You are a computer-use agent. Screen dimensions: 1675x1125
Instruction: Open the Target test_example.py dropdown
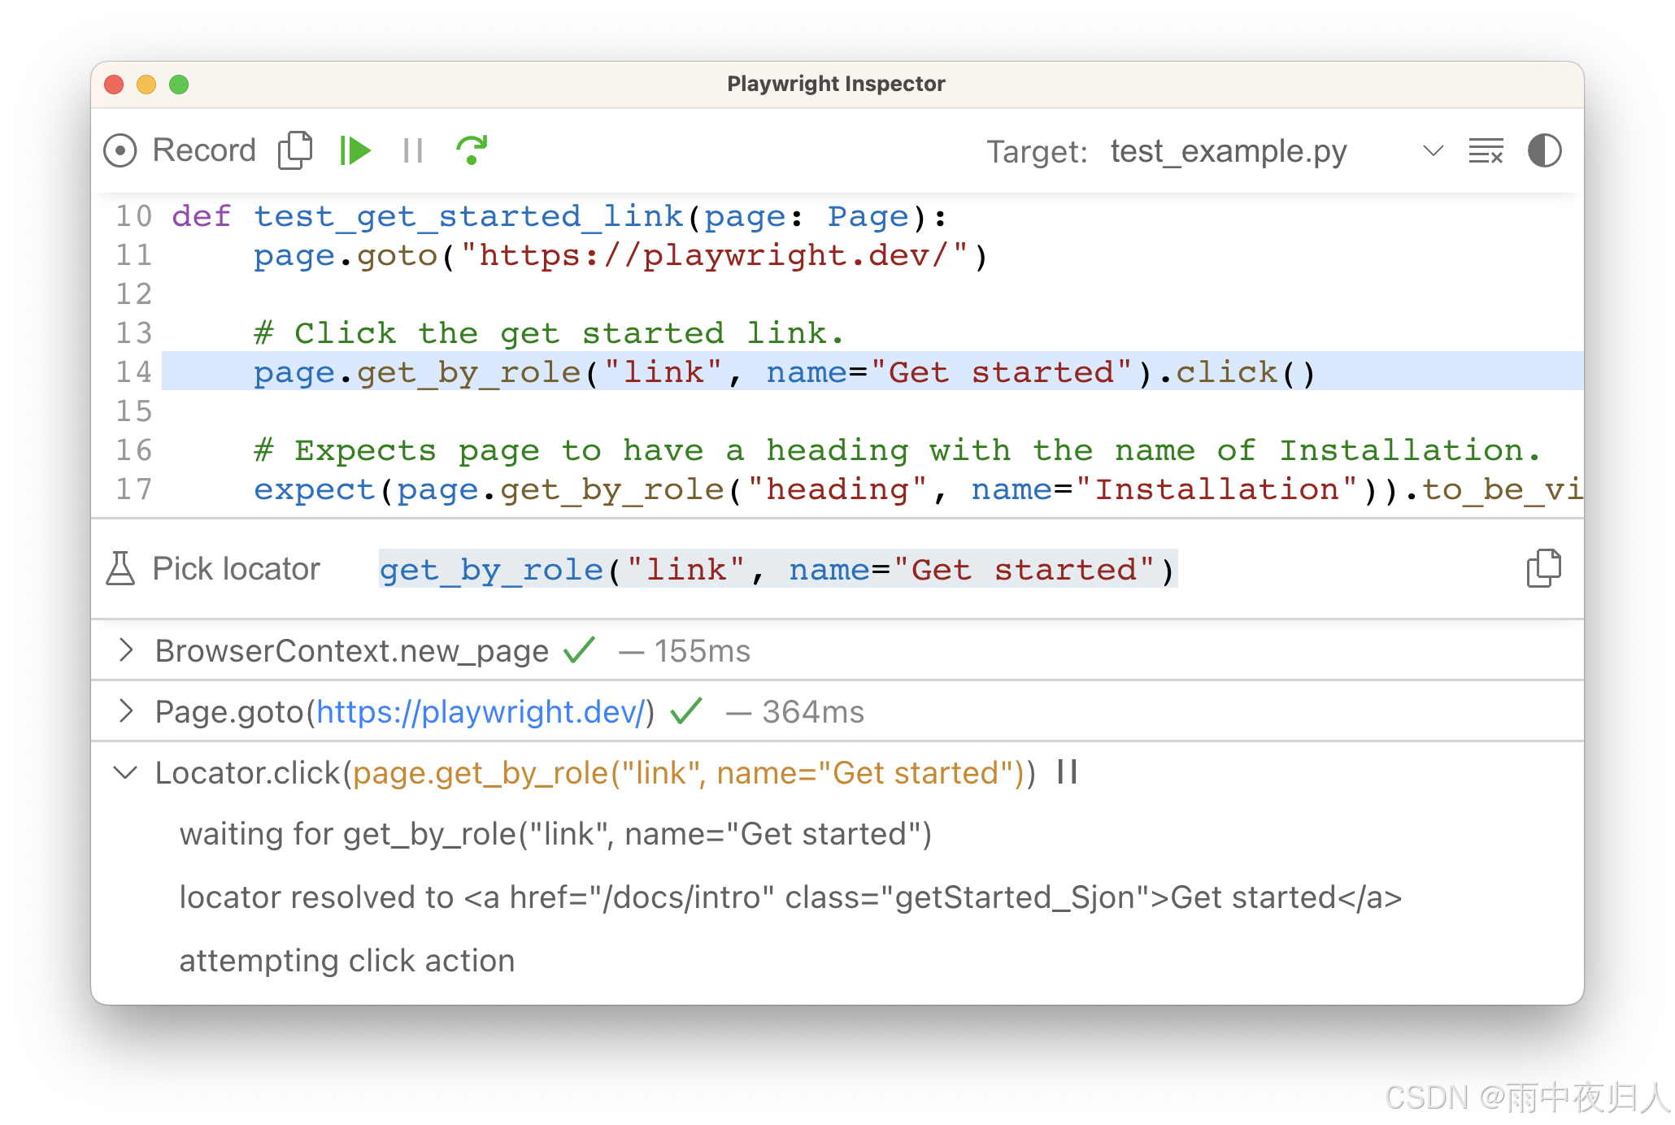tap(1277, 151)
